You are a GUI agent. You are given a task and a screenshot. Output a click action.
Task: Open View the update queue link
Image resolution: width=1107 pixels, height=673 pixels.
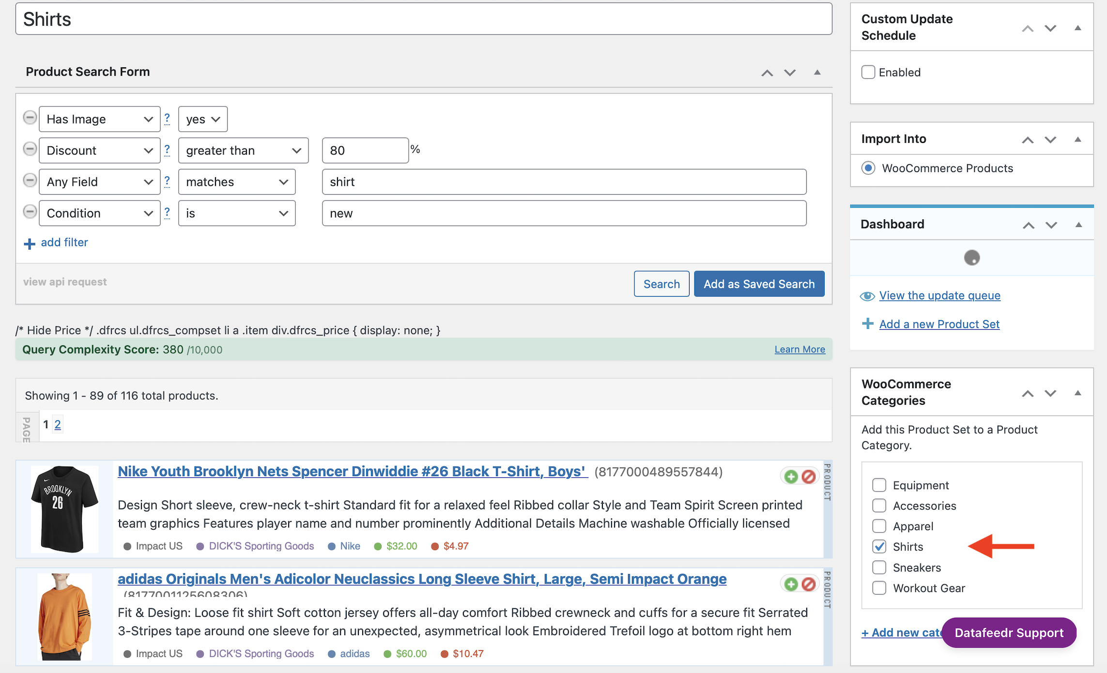tap(940, 295)
